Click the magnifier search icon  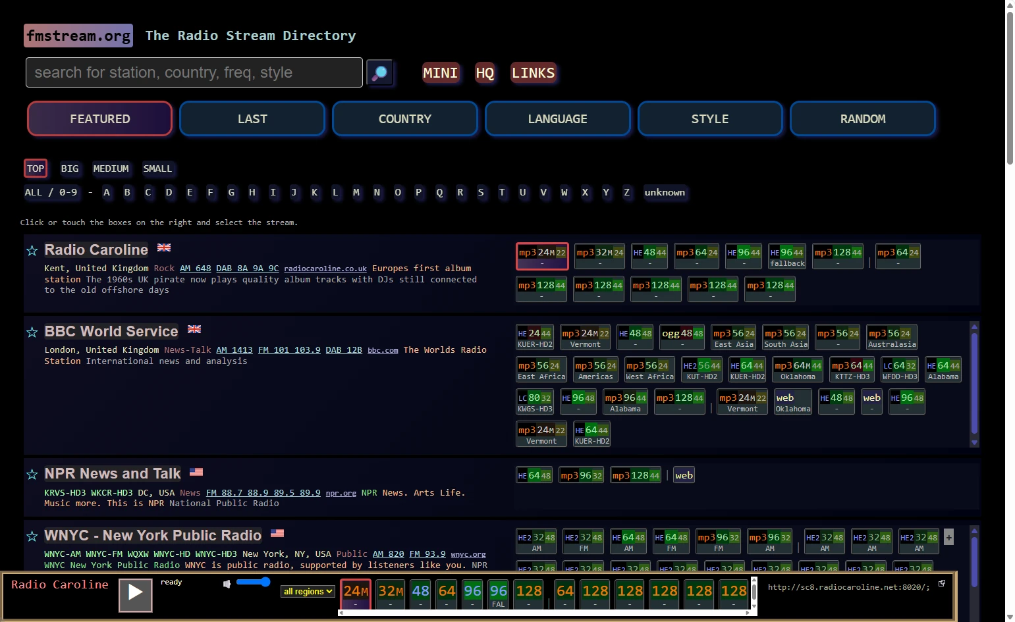coord(379,72)
